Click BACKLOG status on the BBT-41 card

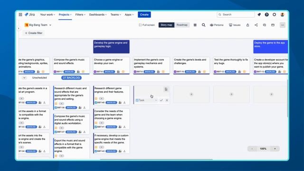point(111,127)
